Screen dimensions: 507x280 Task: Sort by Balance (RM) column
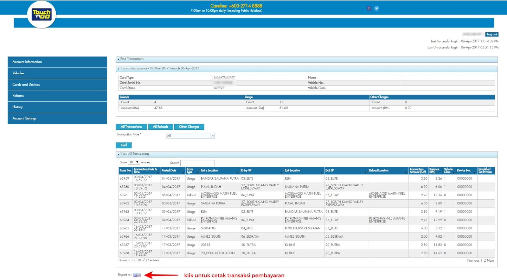pos(435,171)
